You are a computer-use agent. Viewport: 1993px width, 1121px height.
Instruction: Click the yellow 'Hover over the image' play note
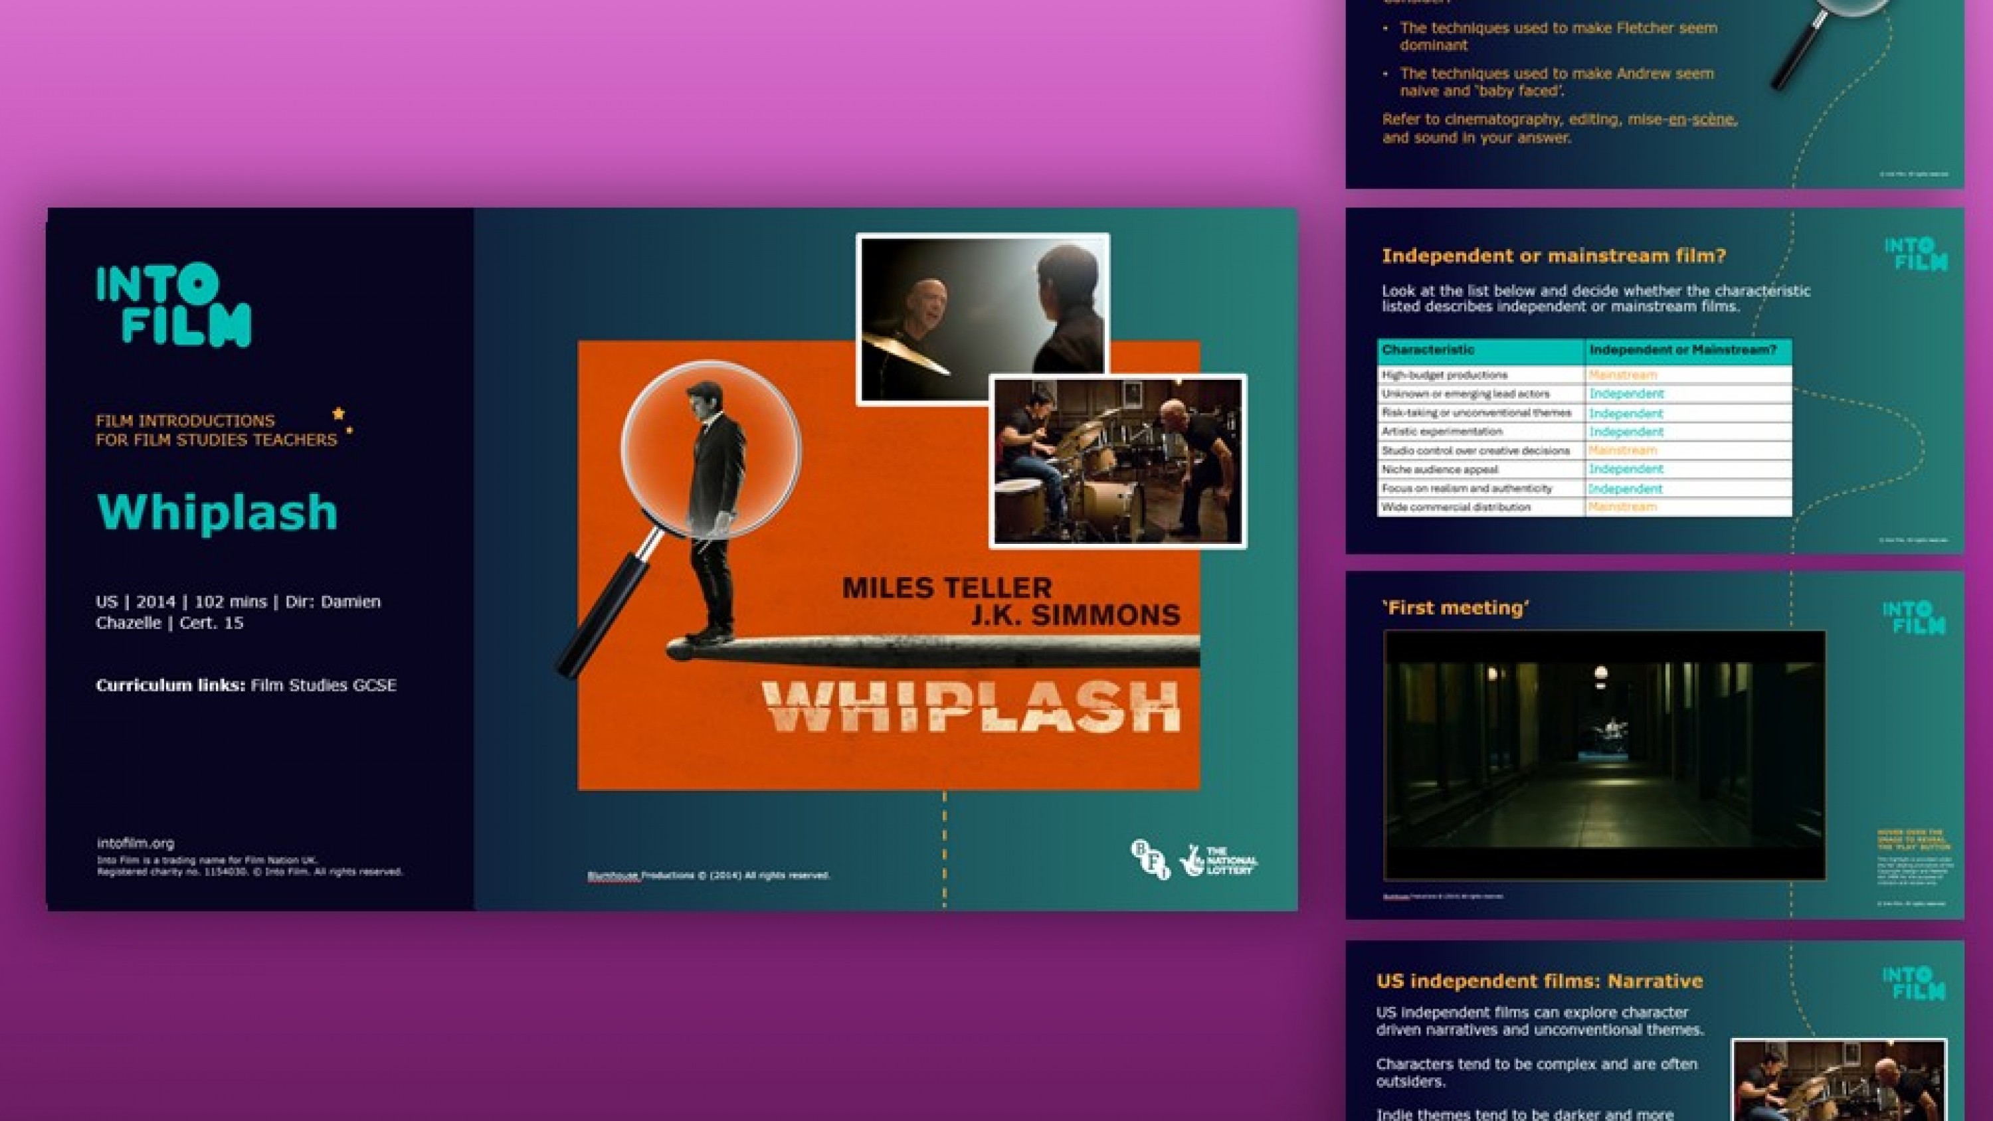tap(1915, 840)
